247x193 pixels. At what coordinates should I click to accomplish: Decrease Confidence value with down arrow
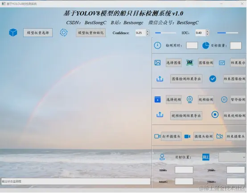click(148, 34)
